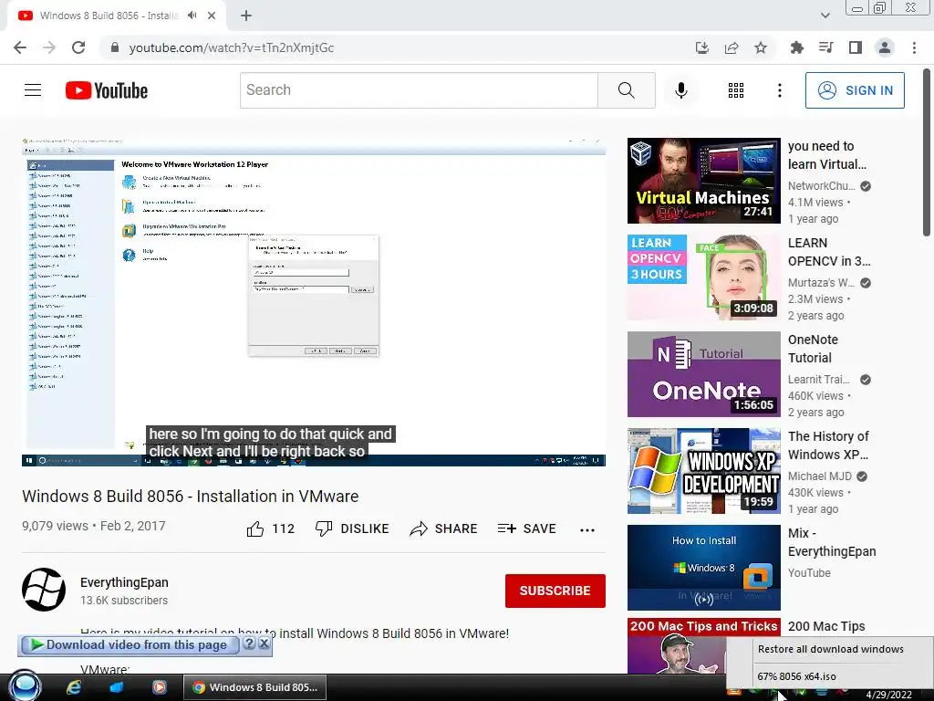934x701 pixels.
Task: Click the Chrome taskbar button Windows 8 Build 805...
Action: [x=255, y=687]
